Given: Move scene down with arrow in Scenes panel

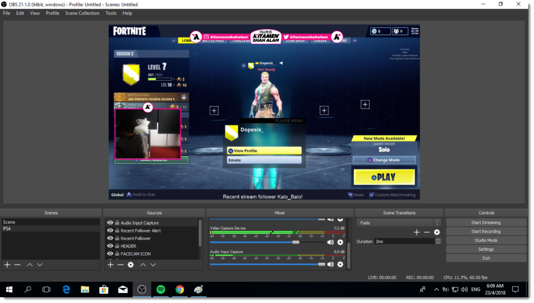Looking at the screenshot, I should 40,265.
